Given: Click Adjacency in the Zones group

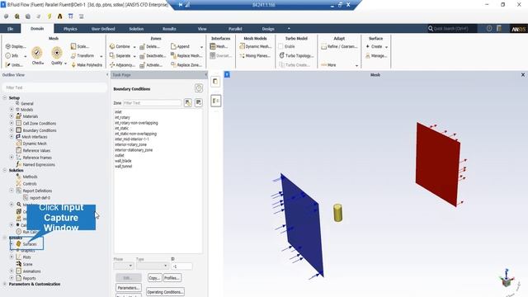Looking at the screenshot, I should click(122, 65).
